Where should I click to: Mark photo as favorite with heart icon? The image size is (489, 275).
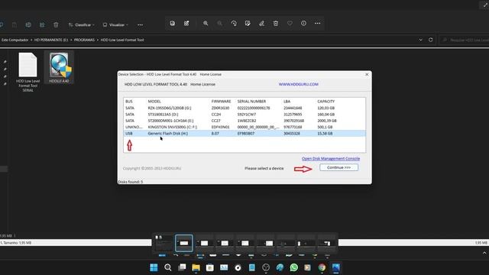click(x=290, y=24)
